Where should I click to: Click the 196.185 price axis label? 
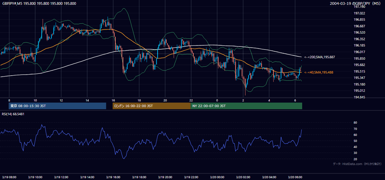click(x=359, y=45)
